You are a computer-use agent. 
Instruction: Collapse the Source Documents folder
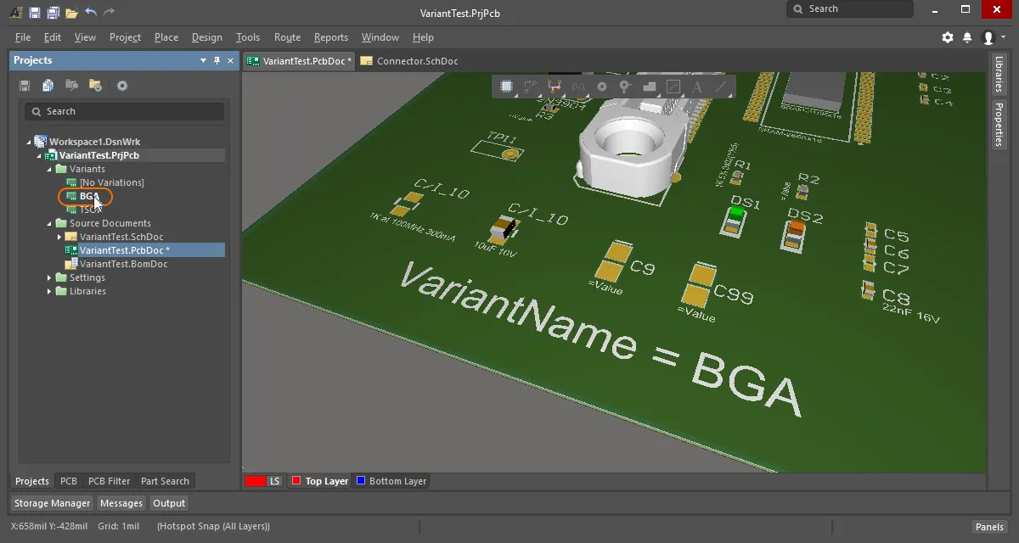49,223
